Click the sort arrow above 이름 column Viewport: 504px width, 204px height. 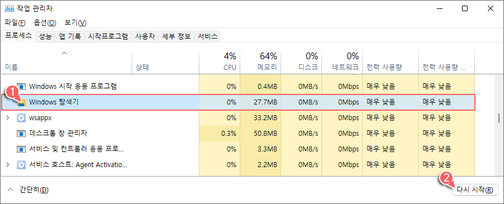click(x=64, y=53)
